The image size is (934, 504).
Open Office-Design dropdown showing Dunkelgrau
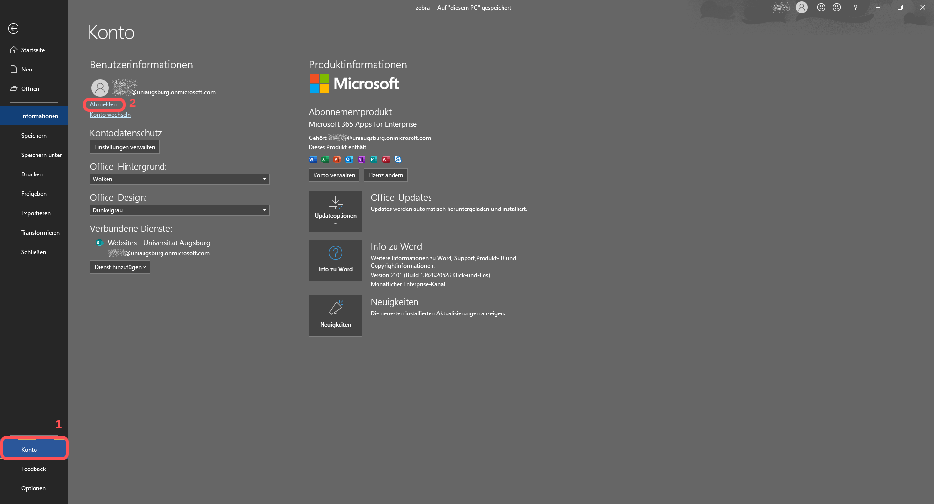click(180, 210)
